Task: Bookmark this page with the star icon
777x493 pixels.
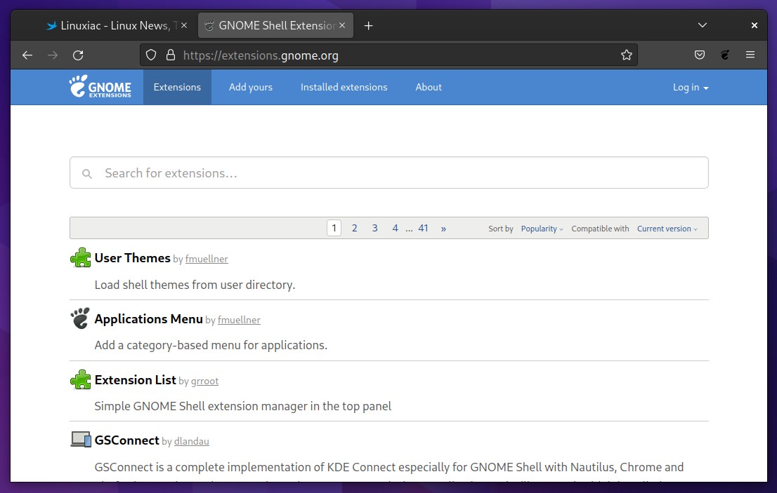Action: [x=627, y=55]
